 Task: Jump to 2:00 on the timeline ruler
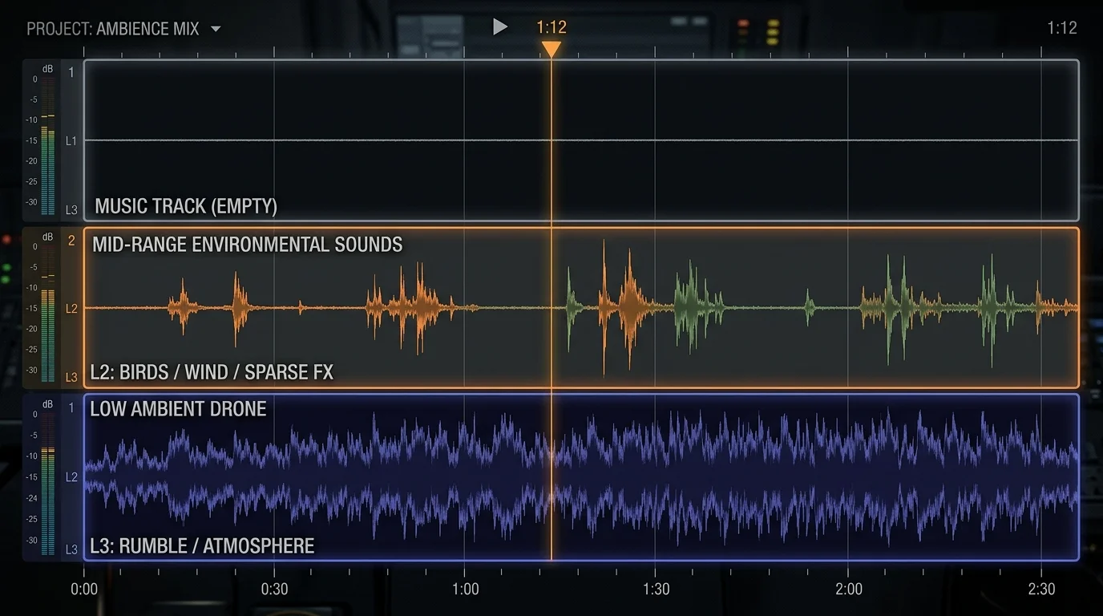coord(849,590)
